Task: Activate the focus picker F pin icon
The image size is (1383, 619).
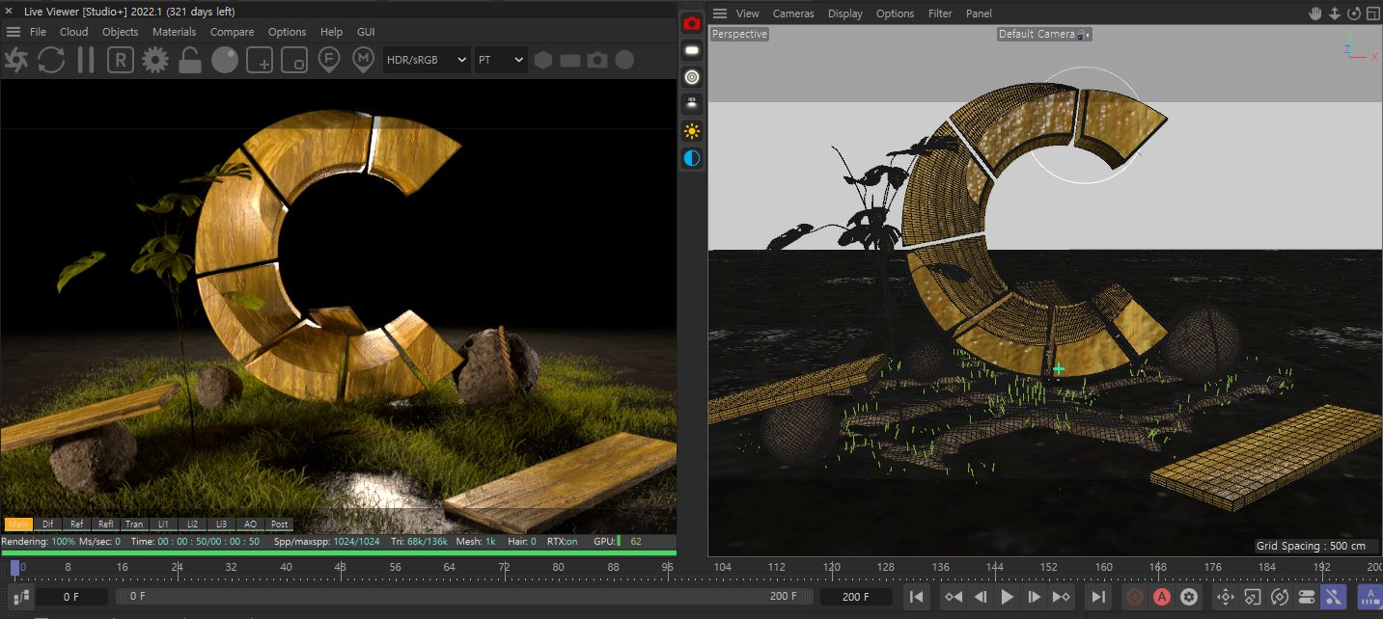Action: 329,60
